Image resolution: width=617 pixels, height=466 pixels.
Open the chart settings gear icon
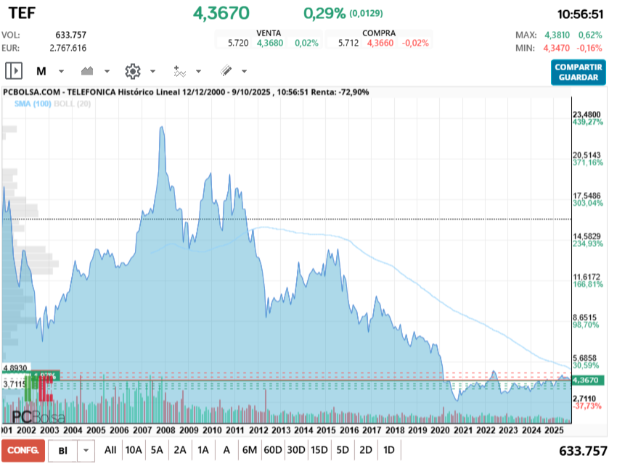point(132,71)
